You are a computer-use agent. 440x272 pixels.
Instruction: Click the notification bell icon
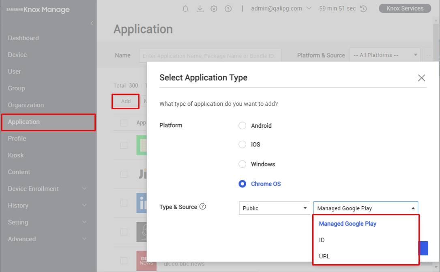186,9
